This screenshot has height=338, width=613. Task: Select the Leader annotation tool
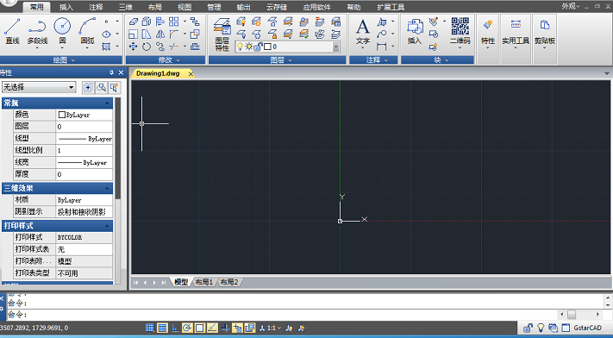coord(382,34)
